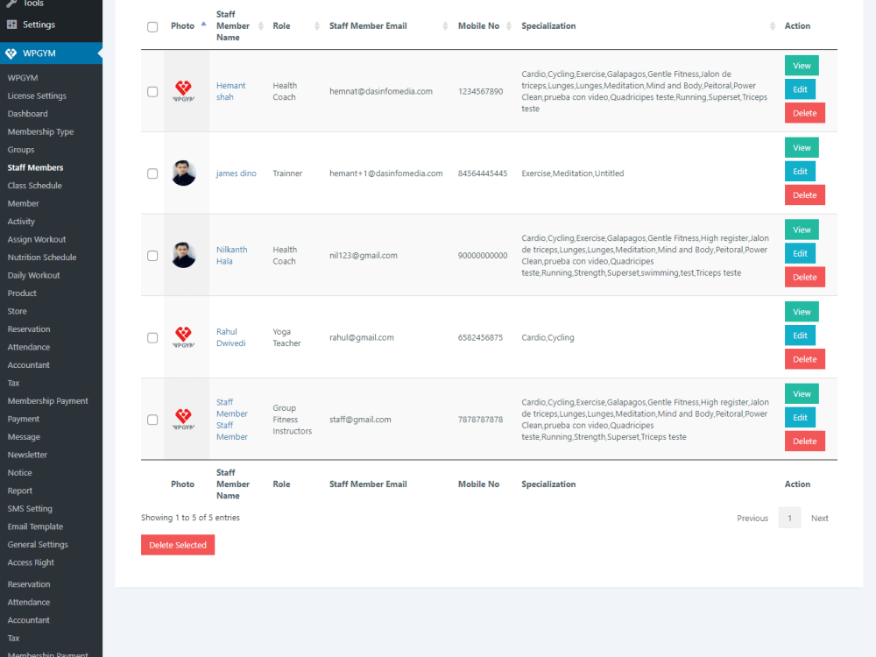Delete Hemant shah's record
This screenshot has width=876, height=657.
point(804,113)
